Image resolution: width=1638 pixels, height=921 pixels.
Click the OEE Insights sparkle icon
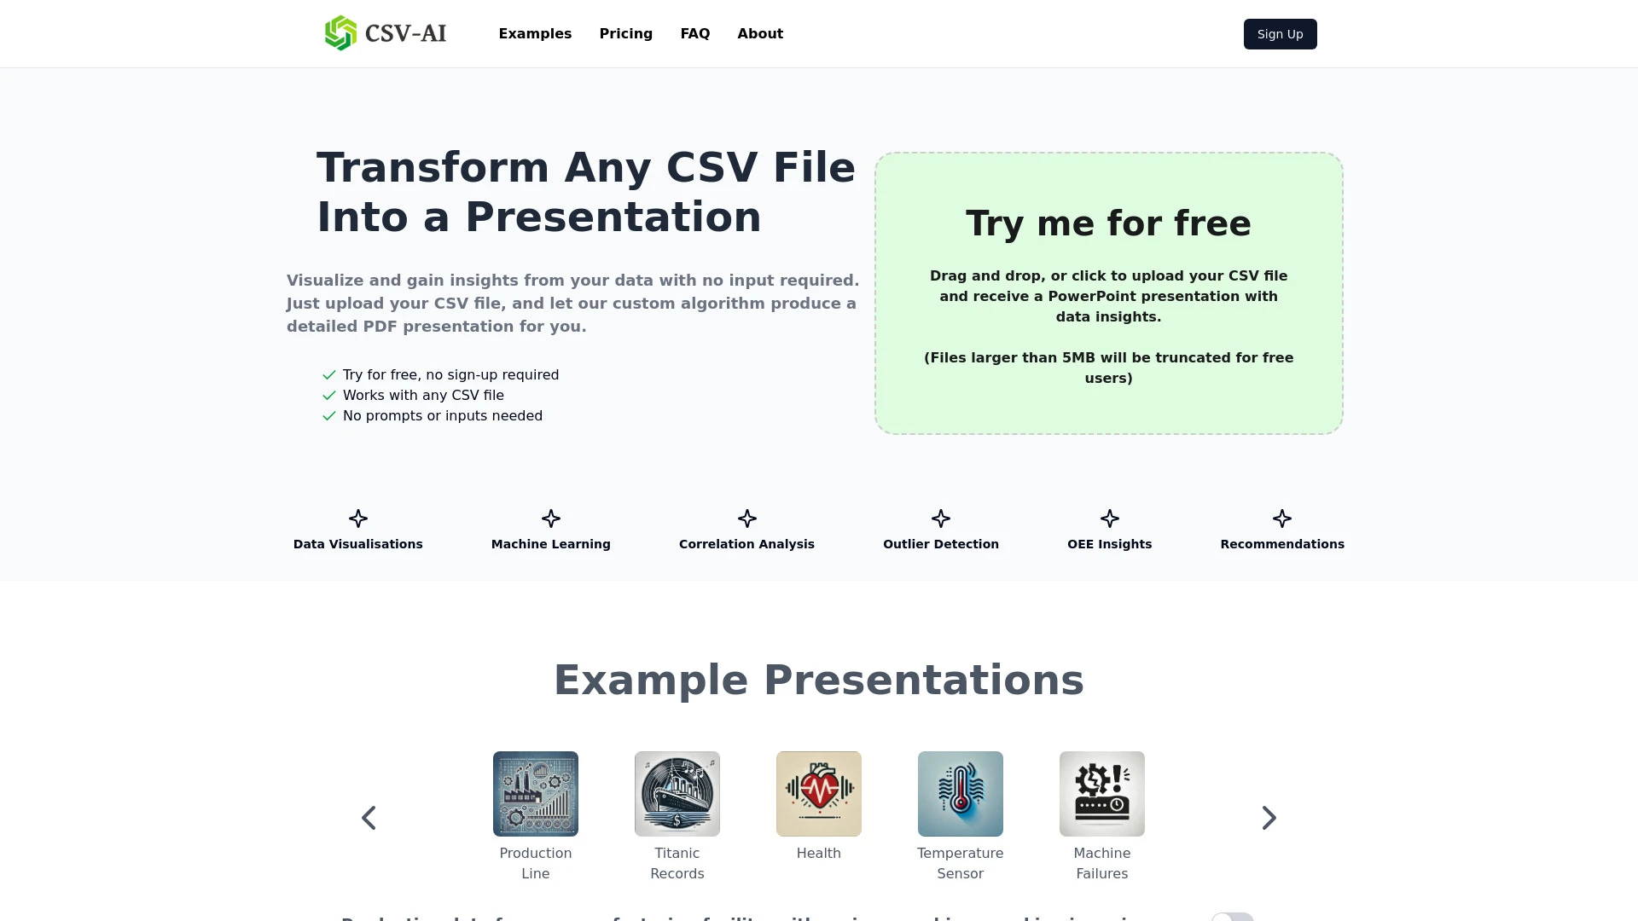tap(1109, 518)
